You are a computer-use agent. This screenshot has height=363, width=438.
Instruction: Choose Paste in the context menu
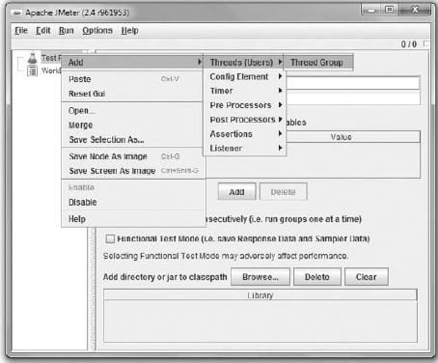pyautogui.click(x=132, y=79)
